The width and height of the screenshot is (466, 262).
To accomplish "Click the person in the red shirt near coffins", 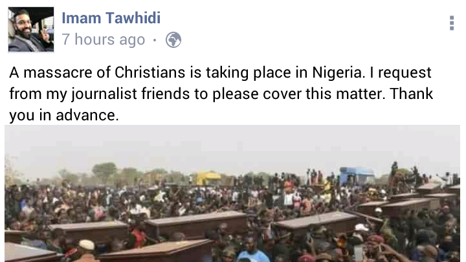I will [x=138, y=237].
